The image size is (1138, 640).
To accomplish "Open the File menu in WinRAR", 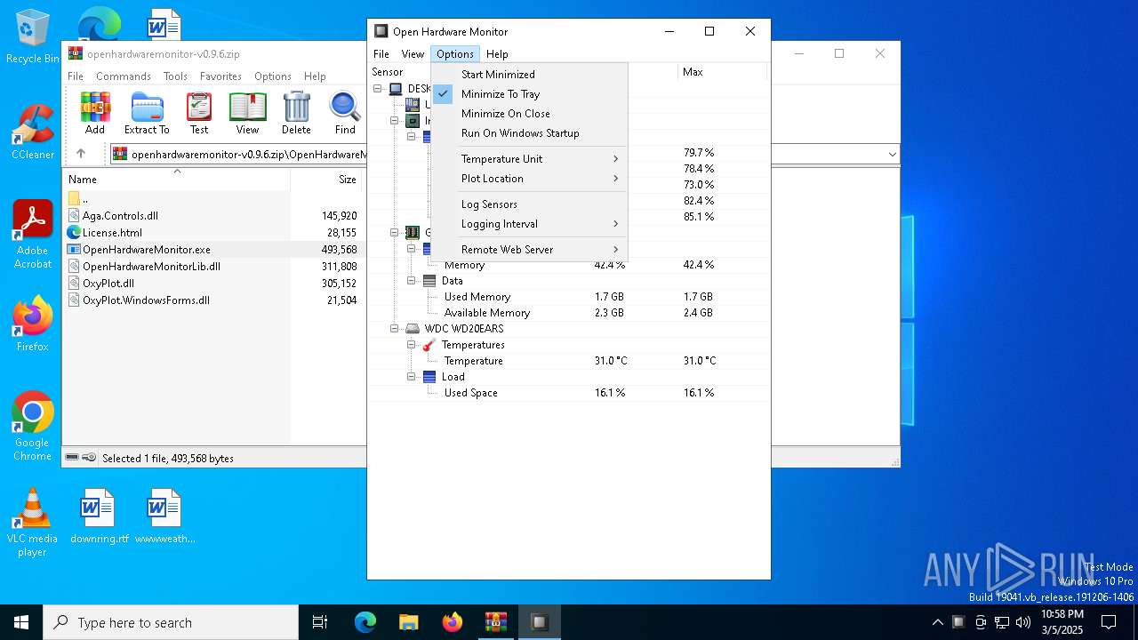I will point(76,76).
